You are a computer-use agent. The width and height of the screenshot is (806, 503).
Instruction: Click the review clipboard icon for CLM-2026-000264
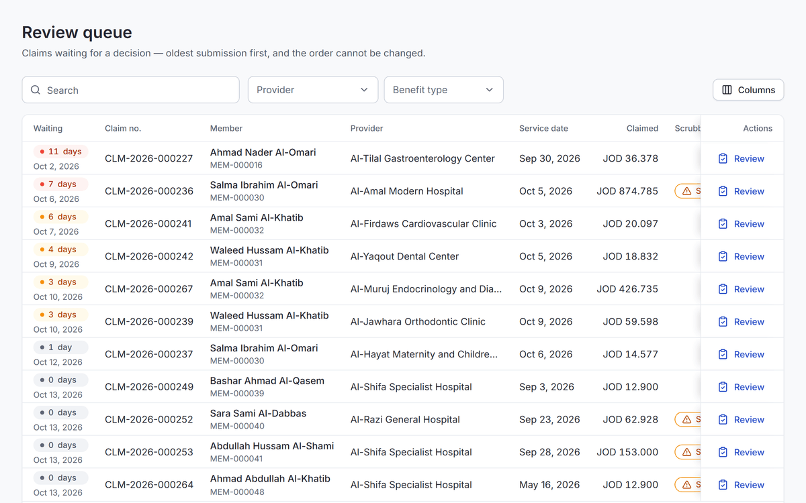pos(723,485)
